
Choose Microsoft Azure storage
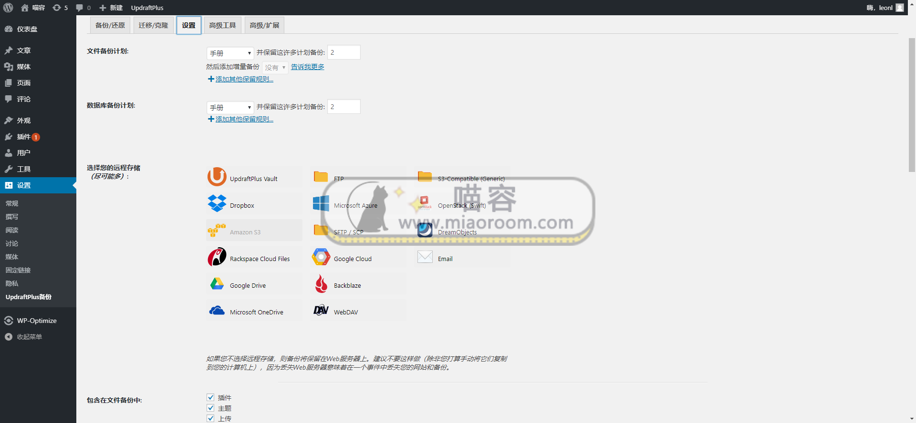(x=358, y=204)
